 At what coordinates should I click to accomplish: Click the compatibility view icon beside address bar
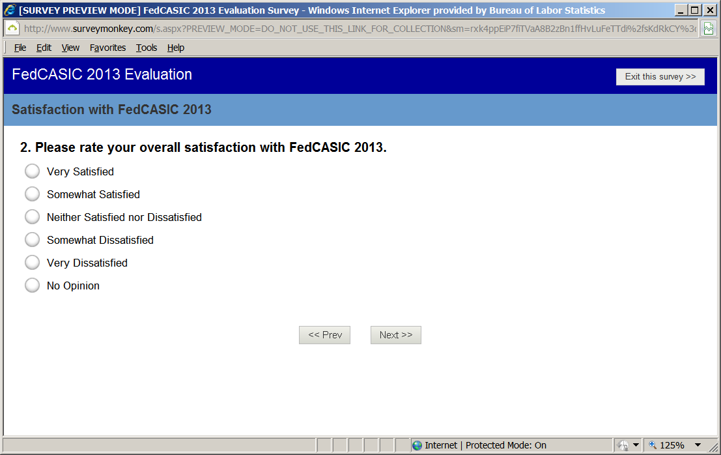[x=709, y=29]
